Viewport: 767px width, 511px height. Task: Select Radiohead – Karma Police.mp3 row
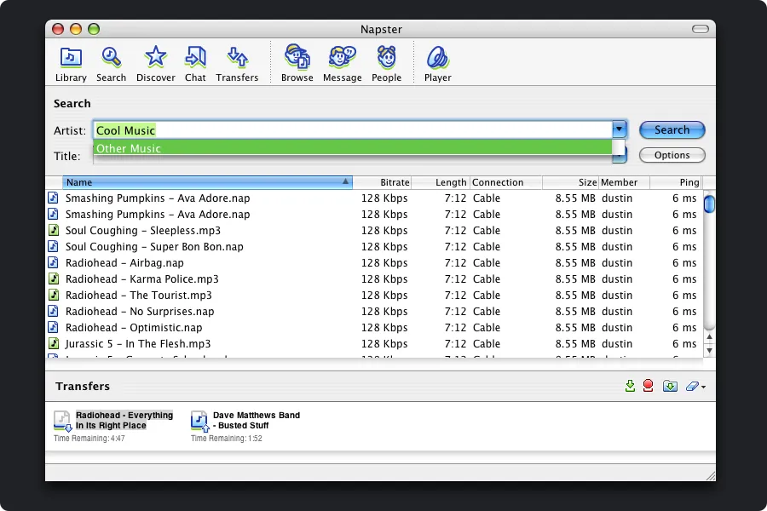[x=374, y=278]
